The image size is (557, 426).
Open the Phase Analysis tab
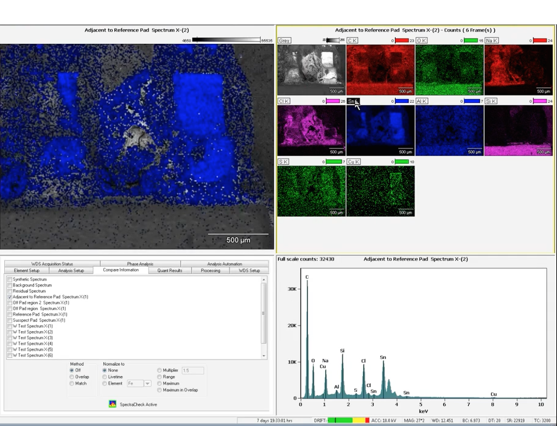pos(140,264)
